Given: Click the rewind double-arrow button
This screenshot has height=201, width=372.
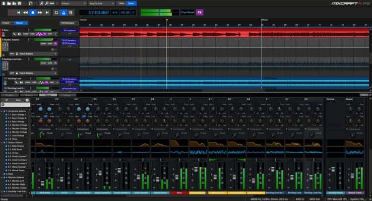Looking at the screenshot, I should point(25,12).
